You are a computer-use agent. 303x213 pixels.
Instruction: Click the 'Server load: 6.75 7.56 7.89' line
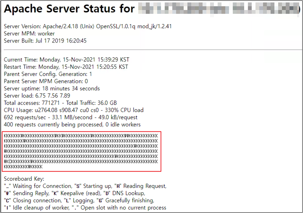pos(37,96)
